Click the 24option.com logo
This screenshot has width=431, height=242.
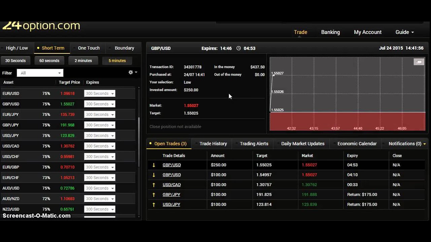[x=40, y=26]
